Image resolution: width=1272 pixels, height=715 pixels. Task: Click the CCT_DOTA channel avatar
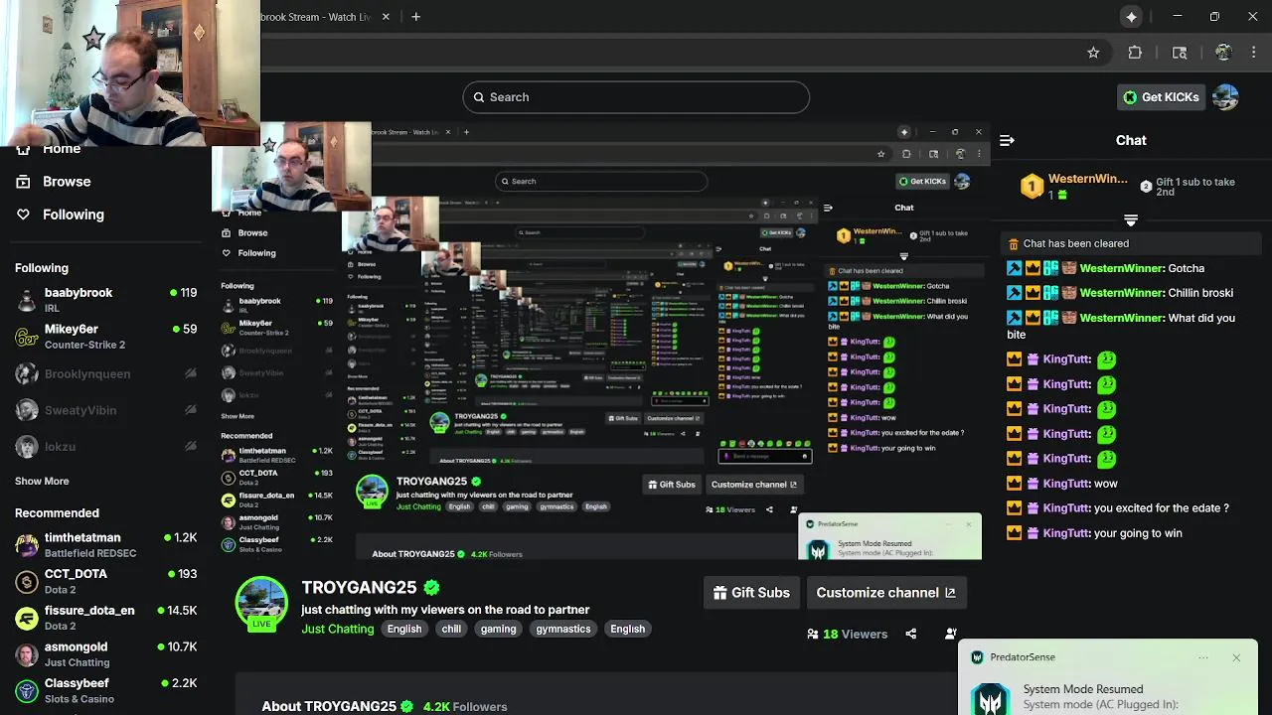click(27, 581)
